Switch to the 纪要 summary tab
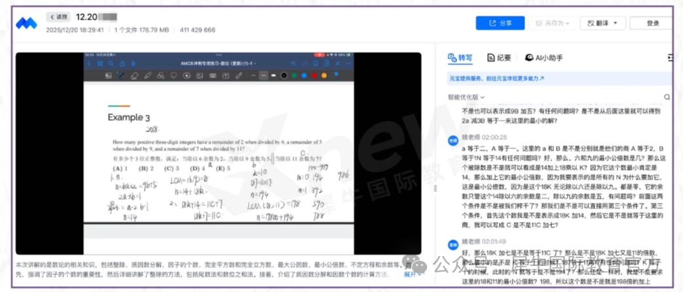The width and height of the screenshot is (683, 292). [x=499, y=57]
